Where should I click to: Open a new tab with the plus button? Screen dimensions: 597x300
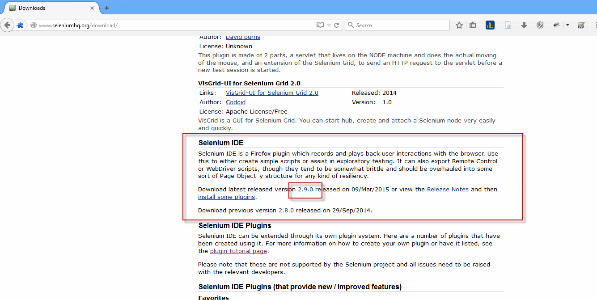point(107,8)
